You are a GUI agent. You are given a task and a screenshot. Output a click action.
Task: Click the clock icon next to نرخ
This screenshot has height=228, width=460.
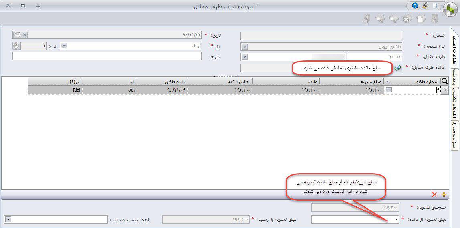[x=16, y=46]
